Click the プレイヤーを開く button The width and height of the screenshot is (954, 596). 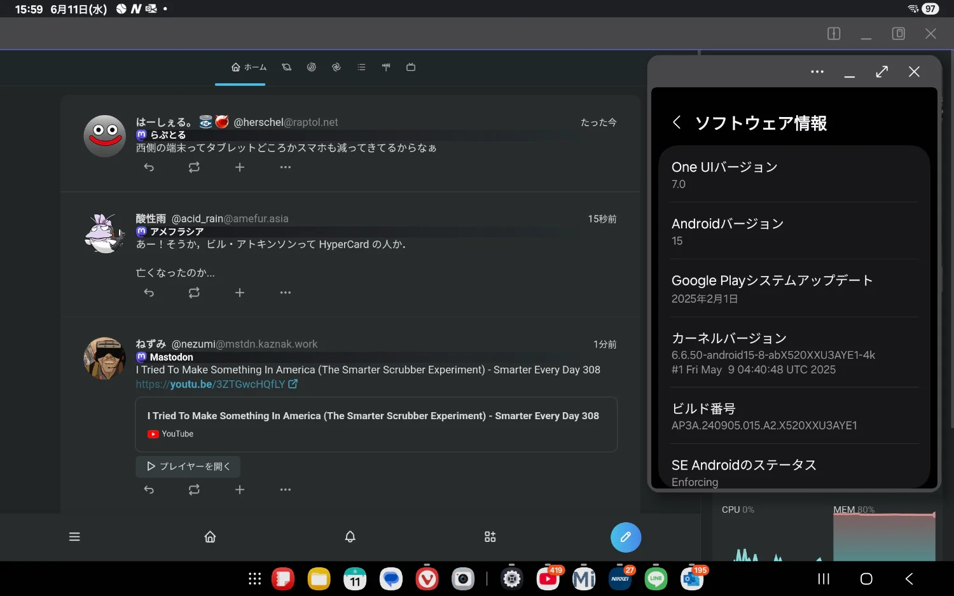(188, 466)
